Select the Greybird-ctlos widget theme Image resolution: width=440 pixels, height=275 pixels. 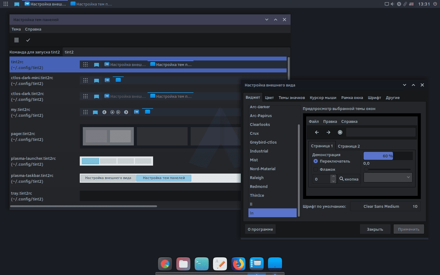273,142
